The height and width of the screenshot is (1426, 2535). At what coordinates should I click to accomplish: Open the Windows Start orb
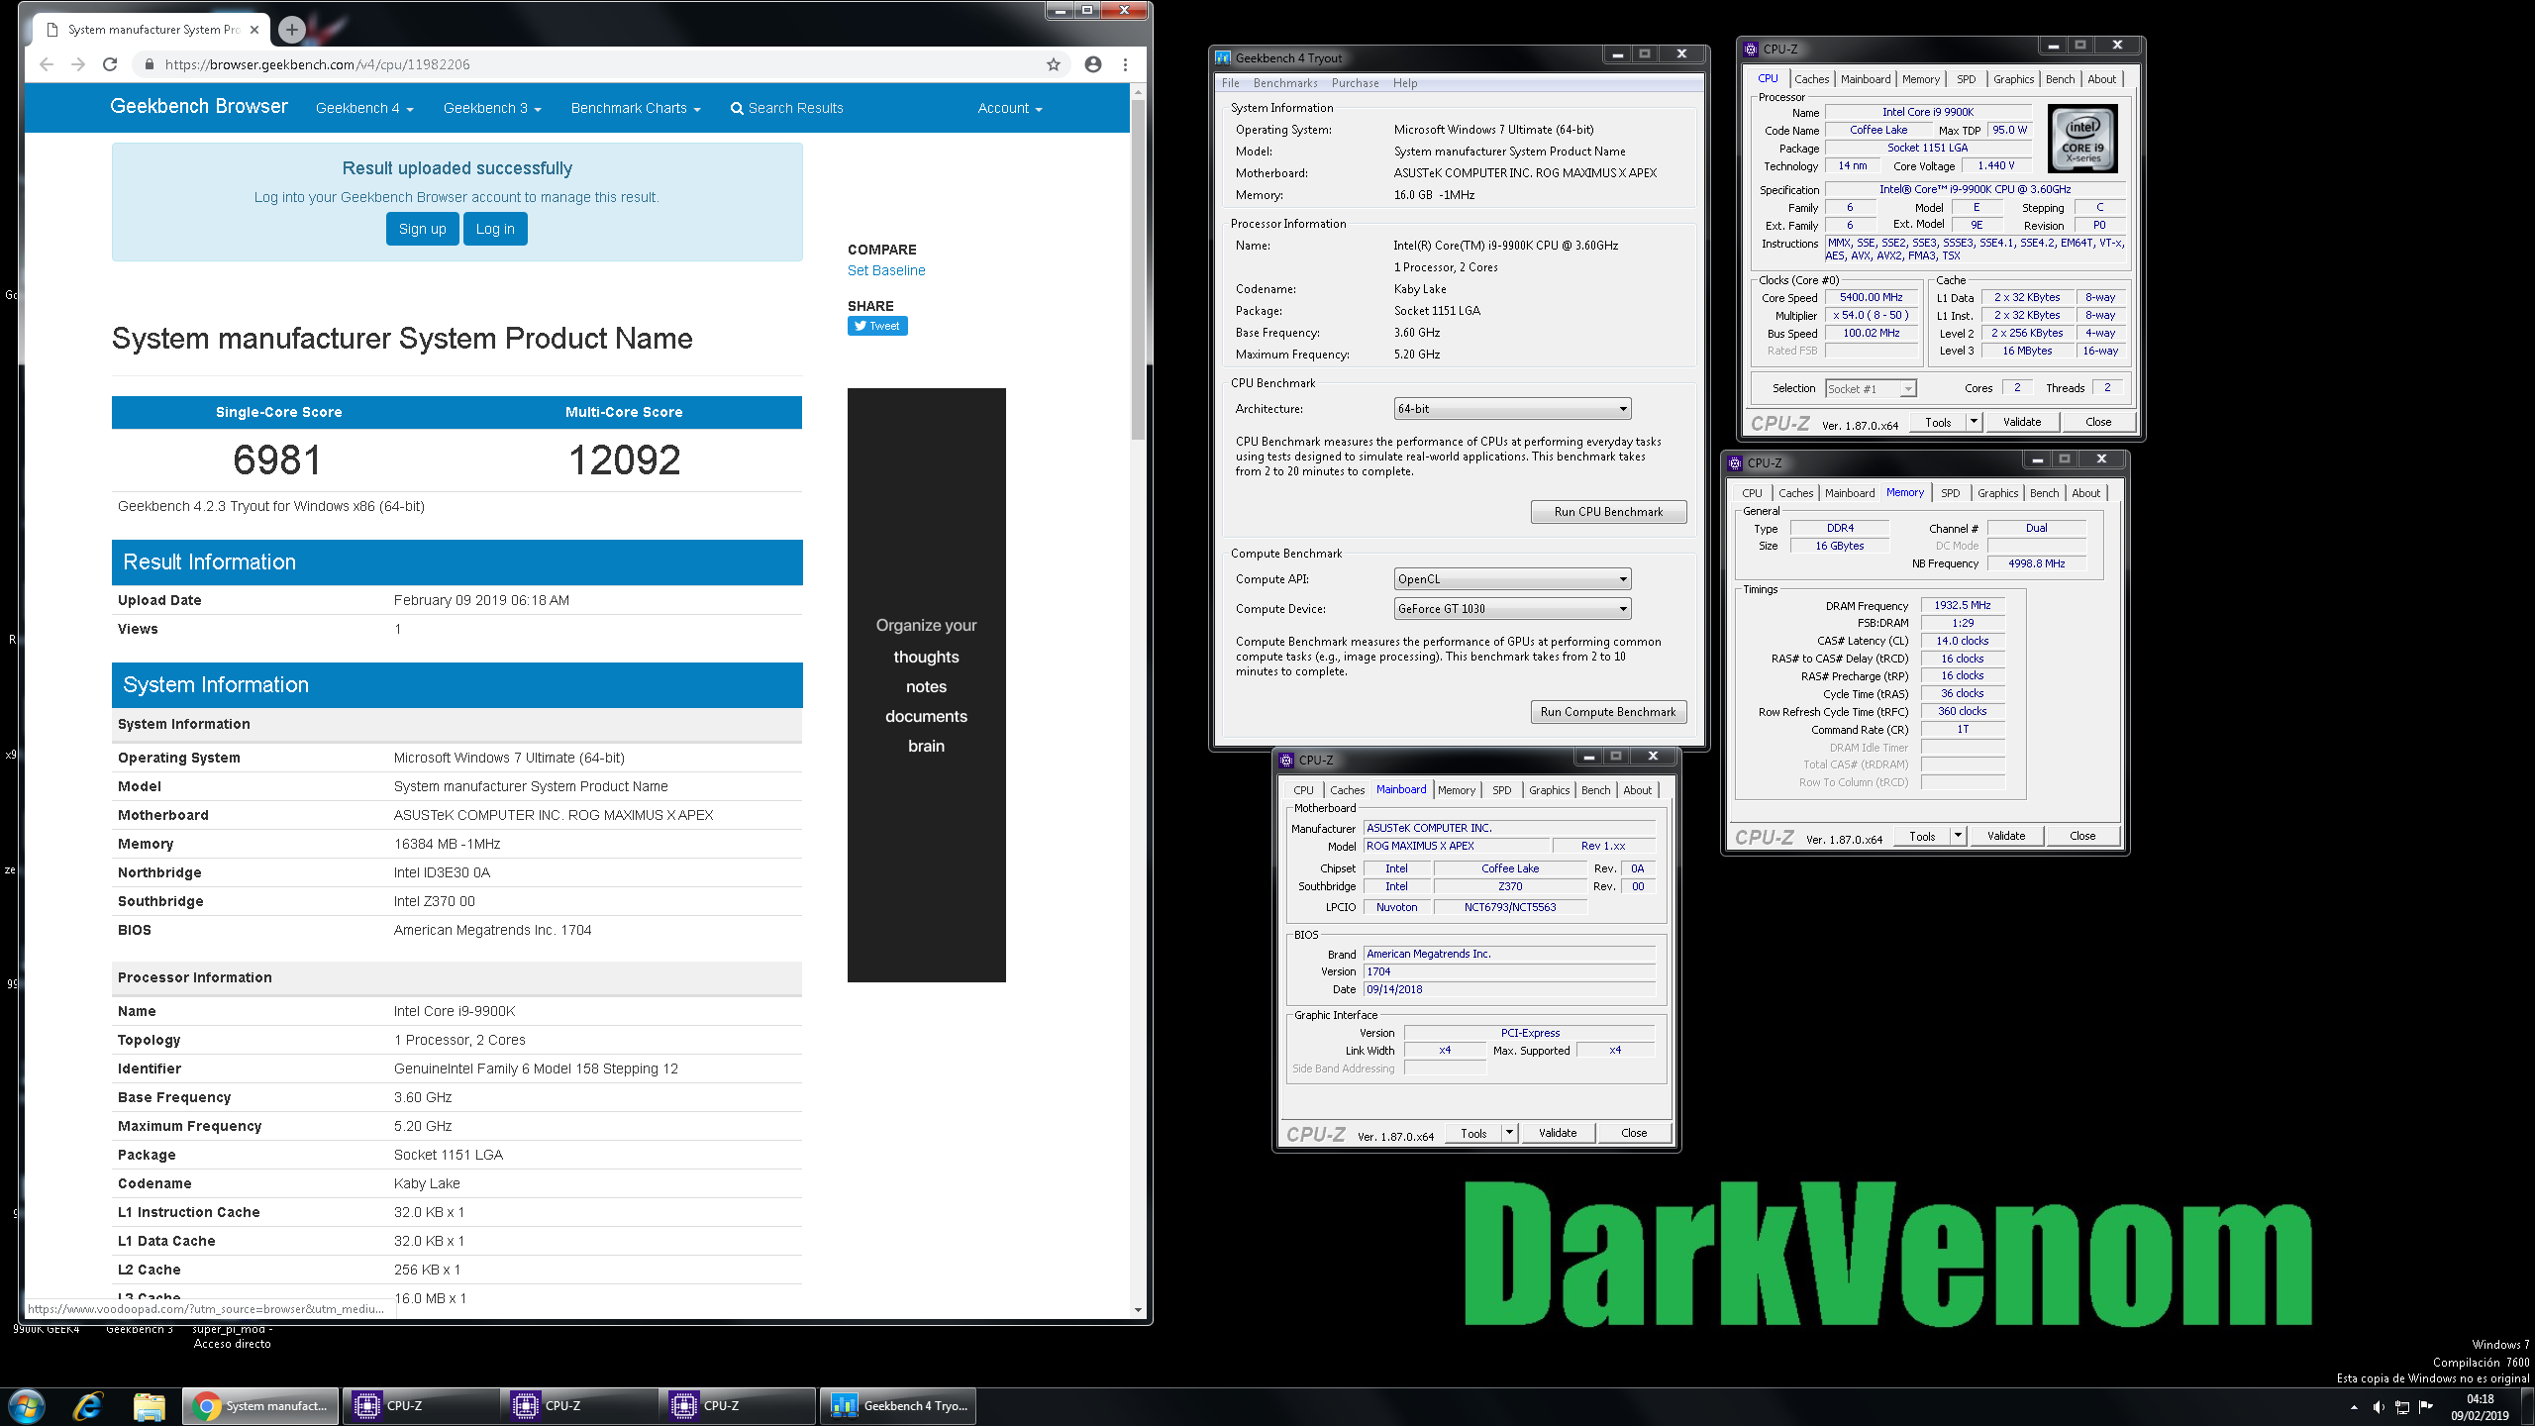tap(26, 1405)
